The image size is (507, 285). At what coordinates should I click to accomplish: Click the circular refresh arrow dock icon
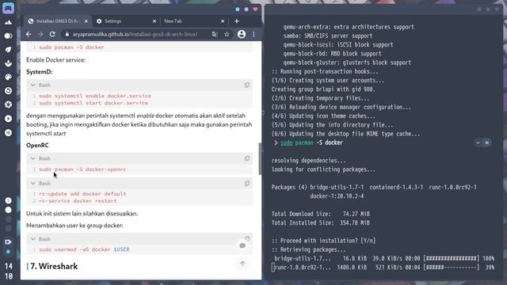coord(8,91)
